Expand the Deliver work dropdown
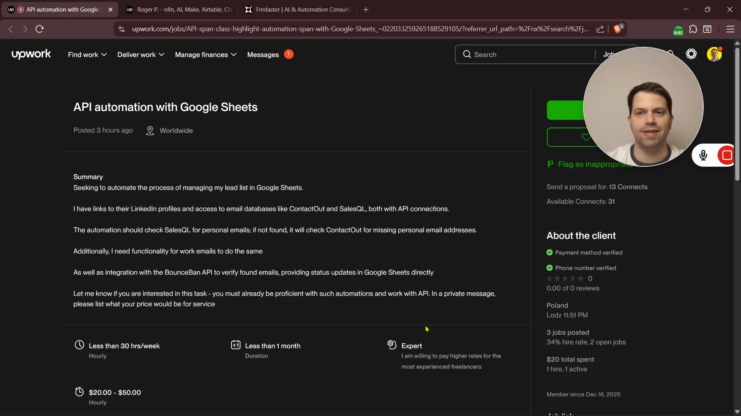The image size is (741, 416). pyautogui.click(x=141, y=55)
